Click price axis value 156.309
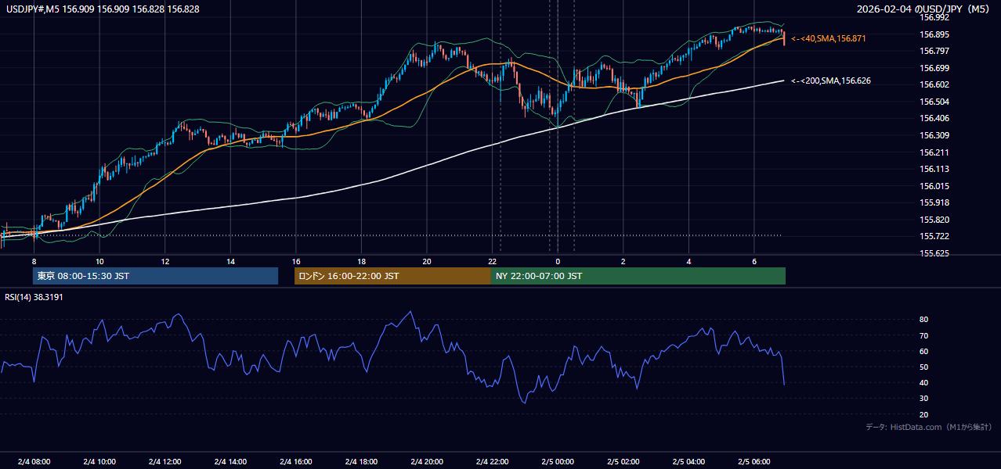 934,135
